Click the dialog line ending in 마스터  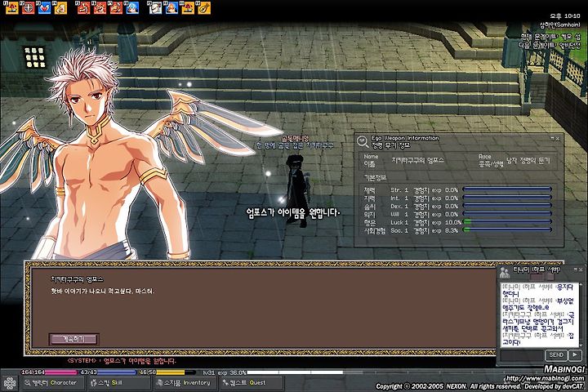pyautogui.click(x=102, y=291)
